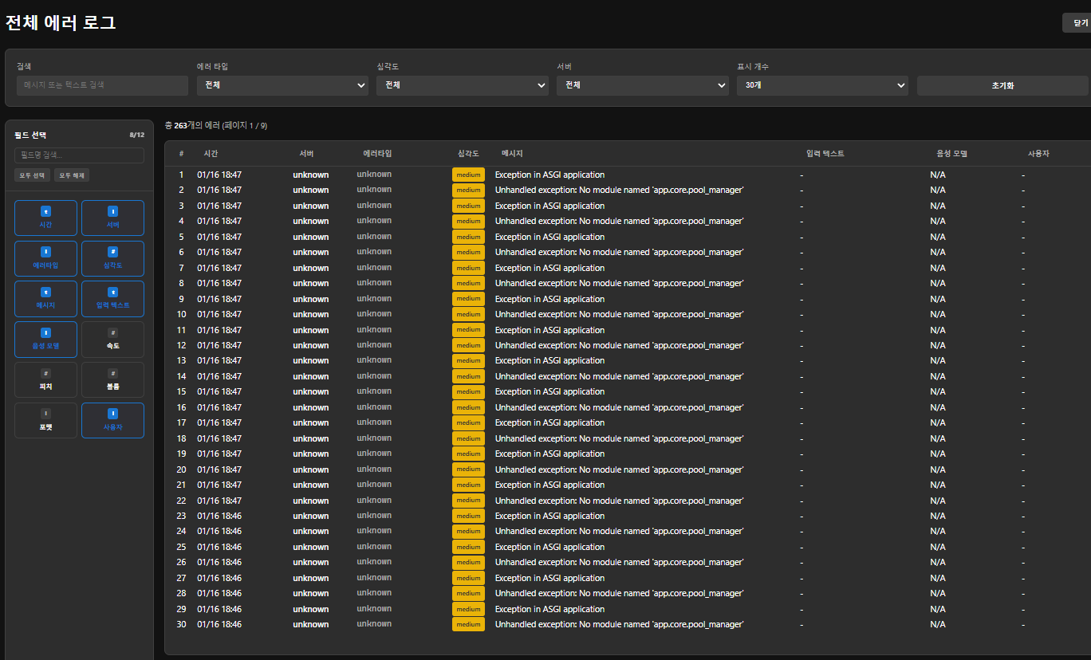Image resolution: width=1091 pixels, height=660 pixels.
Task: Click the 심각도 column header
Action: coord(468,153)
